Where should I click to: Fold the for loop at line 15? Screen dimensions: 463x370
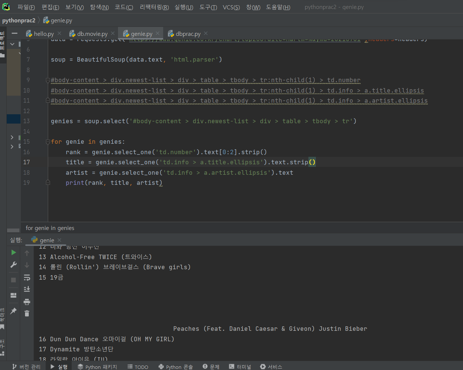[48, 142]
